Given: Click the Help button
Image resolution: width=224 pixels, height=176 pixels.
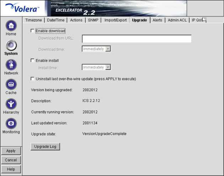Looking at the screenshot, I should click(x=11, y=169).
